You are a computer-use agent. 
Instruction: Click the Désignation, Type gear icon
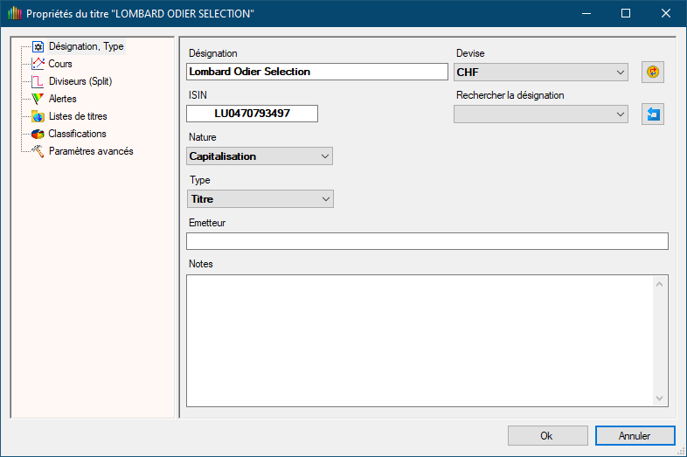pyautogui.click(x=38, y=47)
